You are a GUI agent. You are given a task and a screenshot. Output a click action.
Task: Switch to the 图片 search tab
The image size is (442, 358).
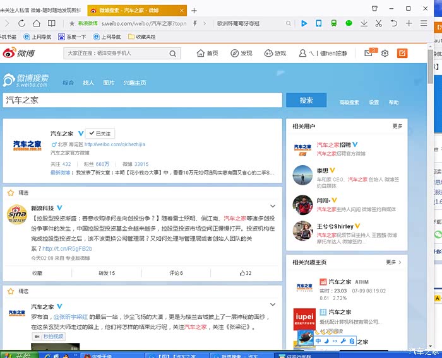109,83
